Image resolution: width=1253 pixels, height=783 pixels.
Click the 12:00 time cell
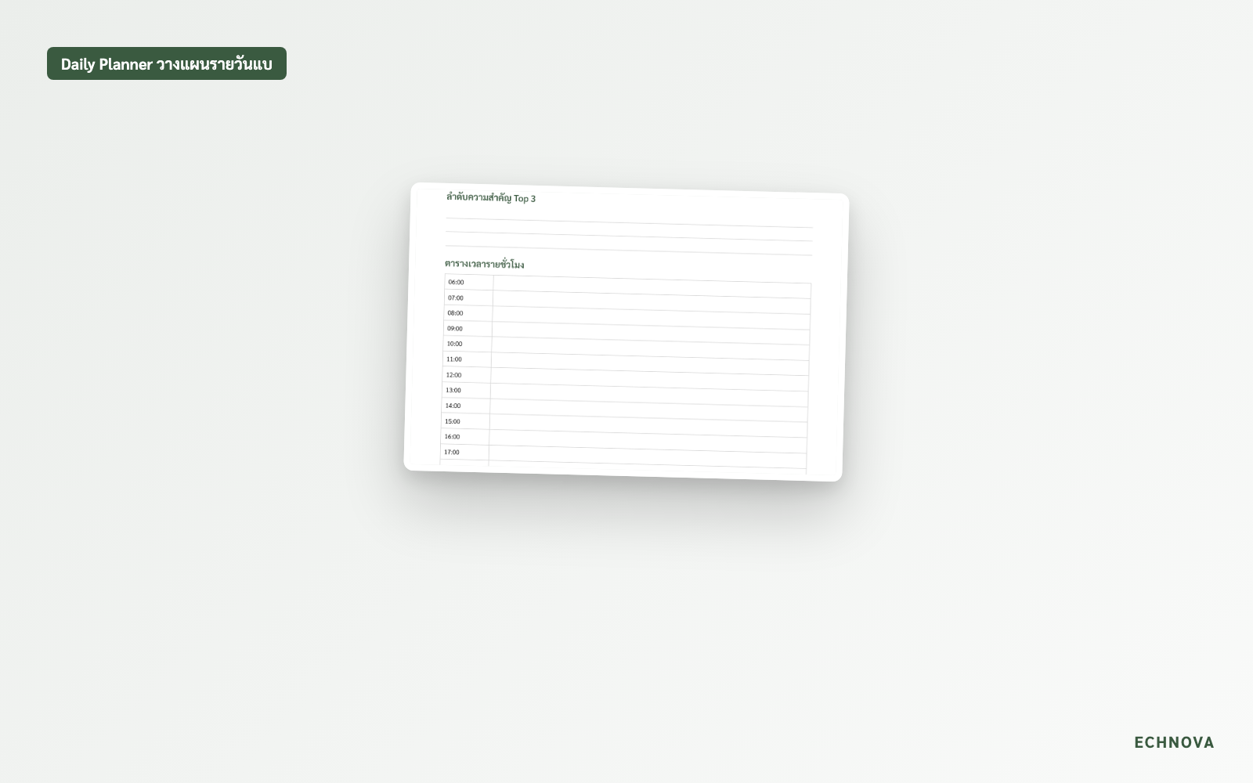[467, 375]
